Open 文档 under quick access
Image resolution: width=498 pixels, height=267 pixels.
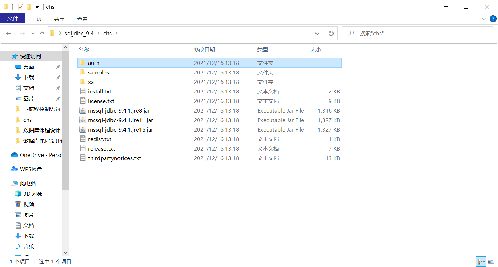pyautogui.click(x=29, y=88)
